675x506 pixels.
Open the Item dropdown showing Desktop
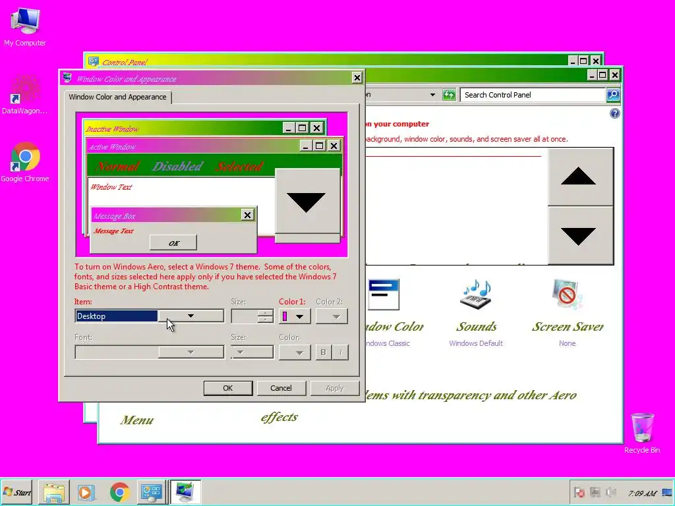(x=150, y=316)
